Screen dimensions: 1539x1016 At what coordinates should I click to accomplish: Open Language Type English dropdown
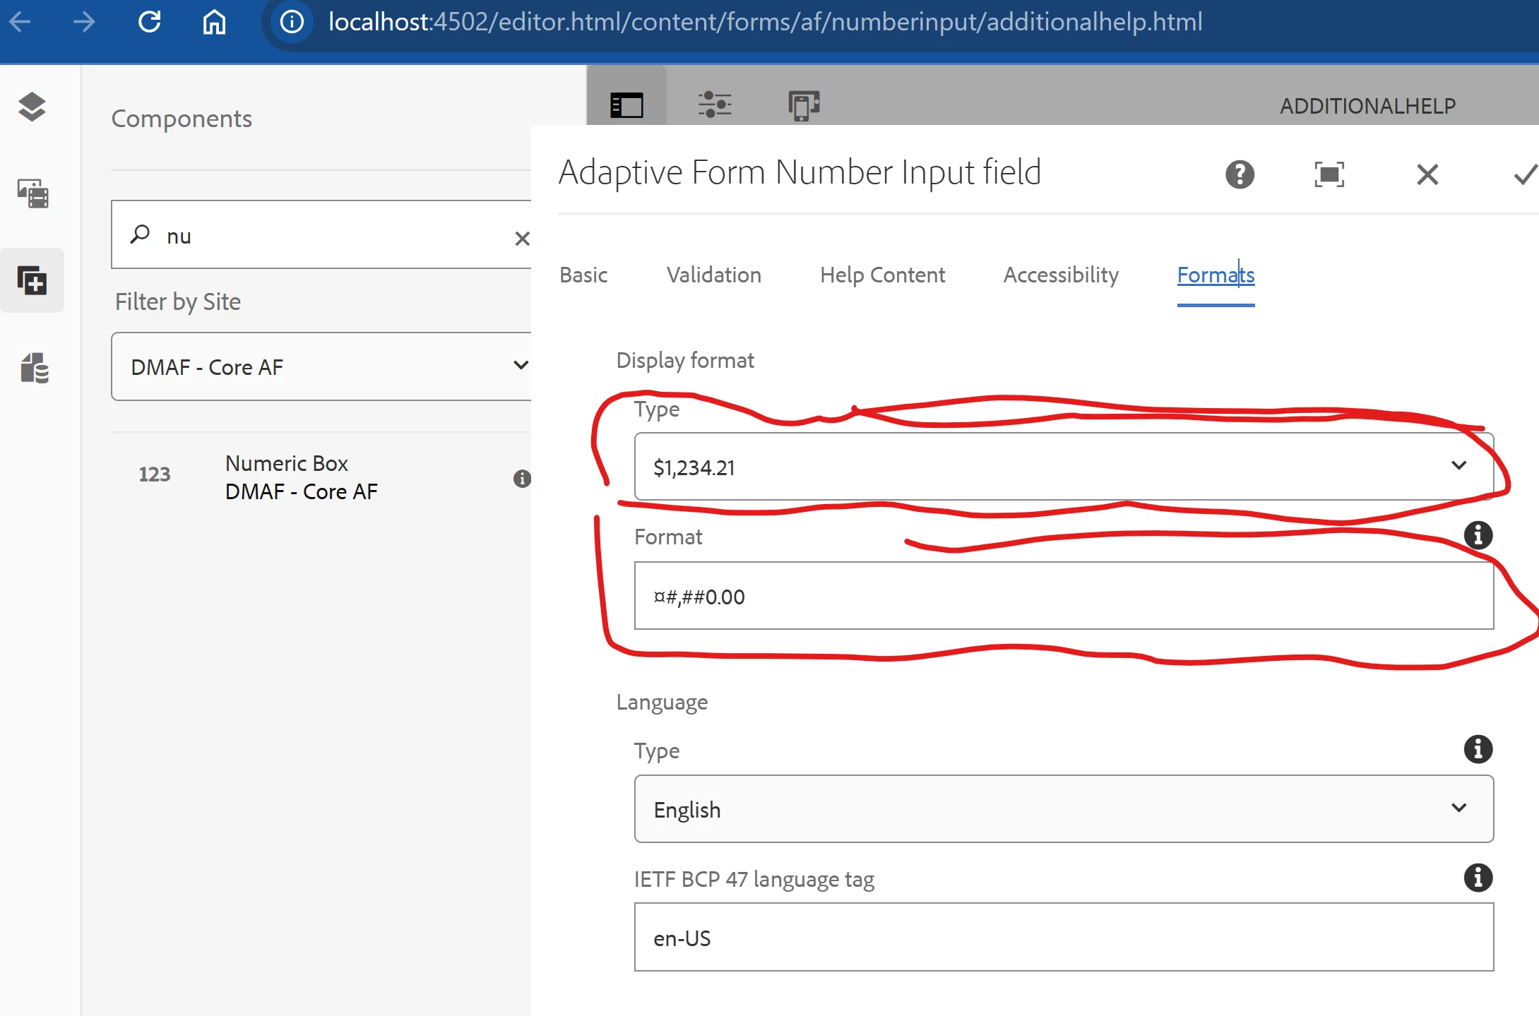click(x=1063, y=809)
